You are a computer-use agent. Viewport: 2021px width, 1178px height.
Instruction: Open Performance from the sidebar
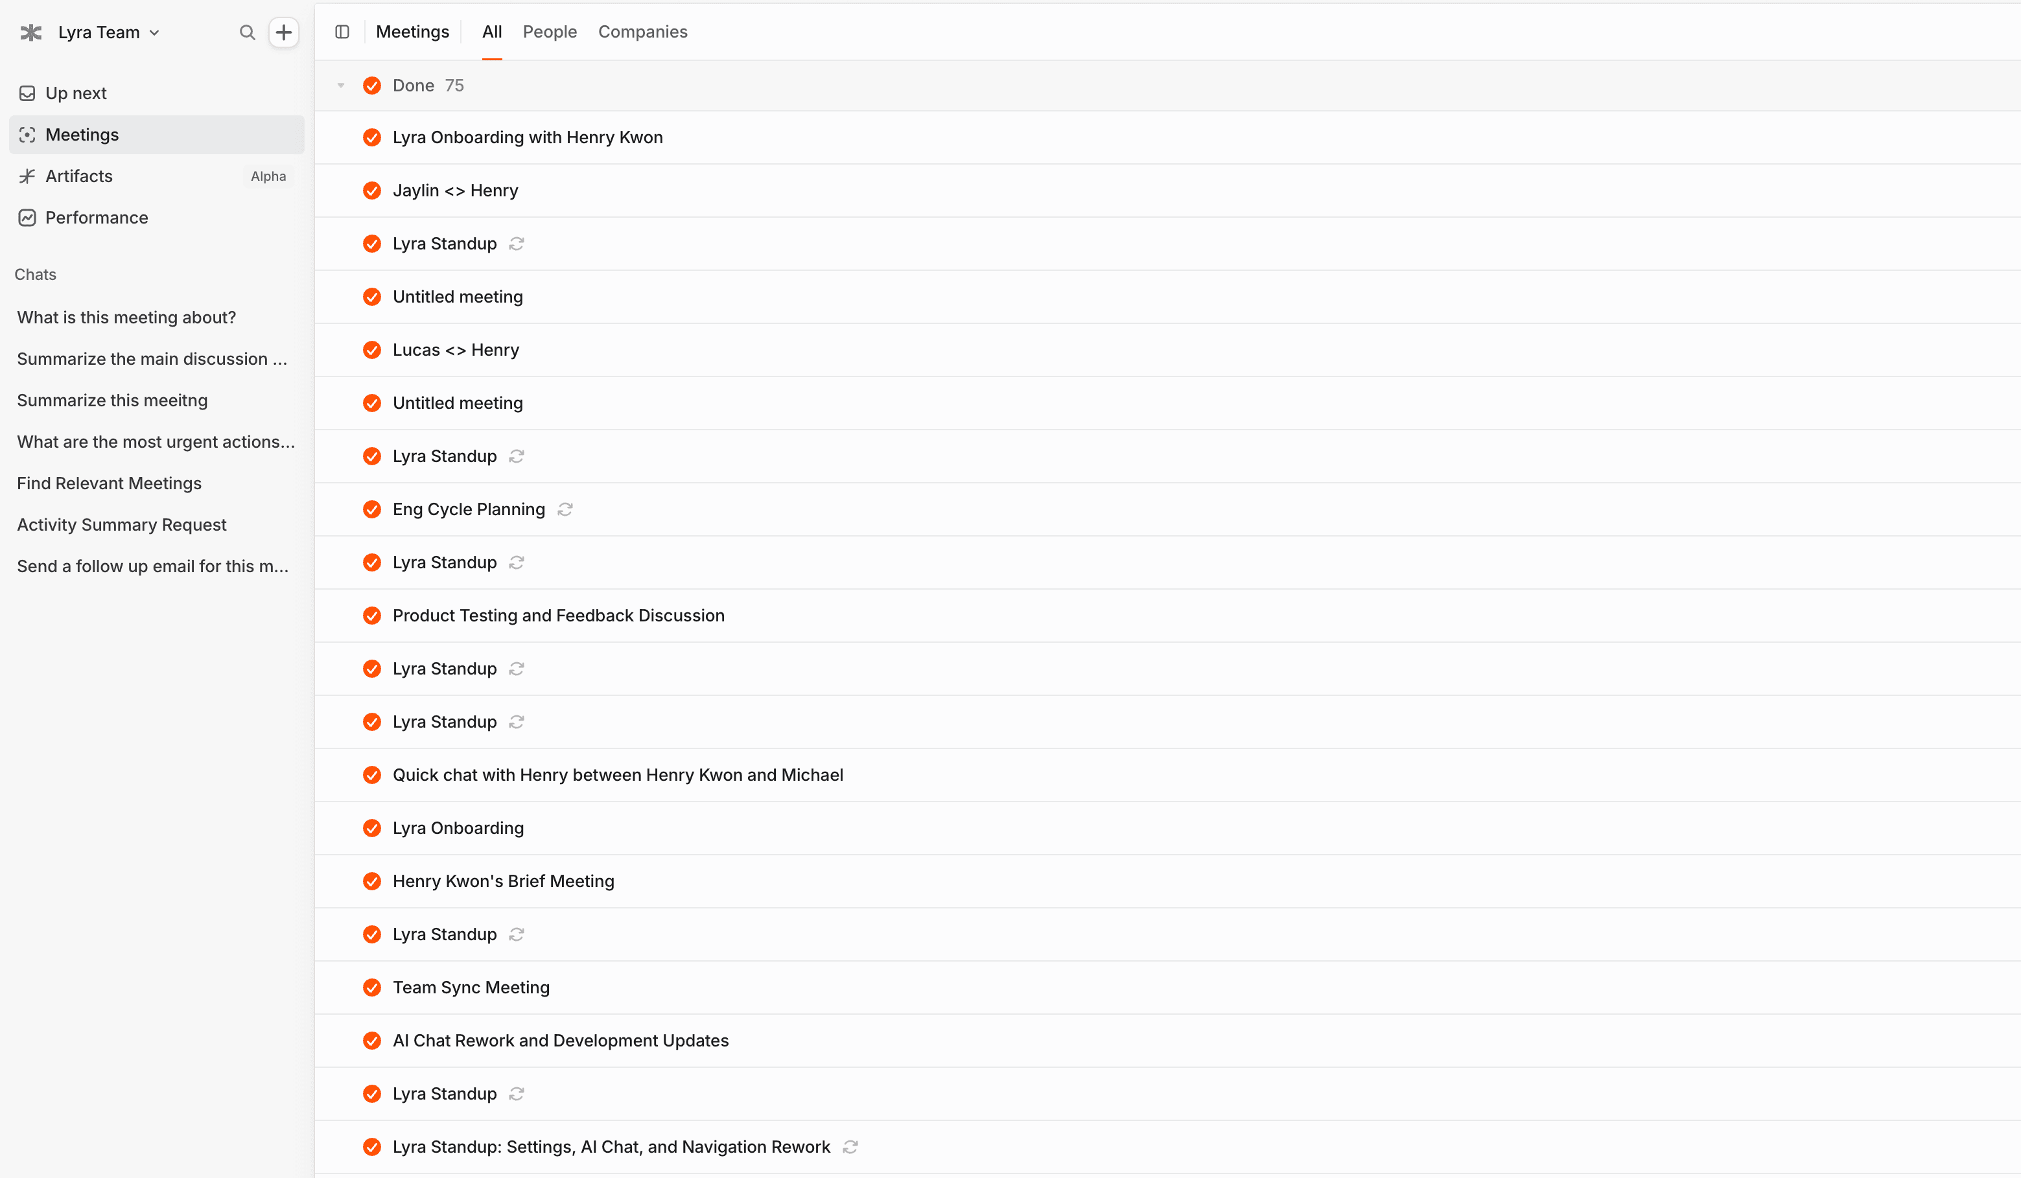(96, 217)
